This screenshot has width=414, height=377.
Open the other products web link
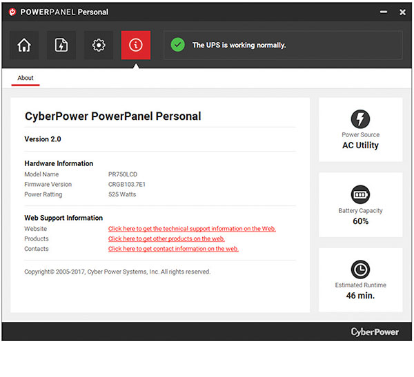pos(166,238)
